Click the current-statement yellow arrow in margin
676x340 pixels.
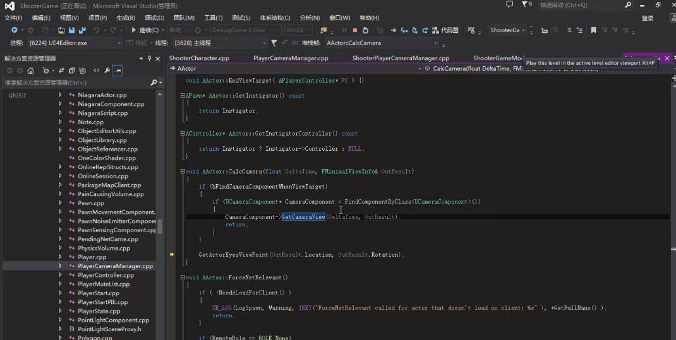point(172,255)
